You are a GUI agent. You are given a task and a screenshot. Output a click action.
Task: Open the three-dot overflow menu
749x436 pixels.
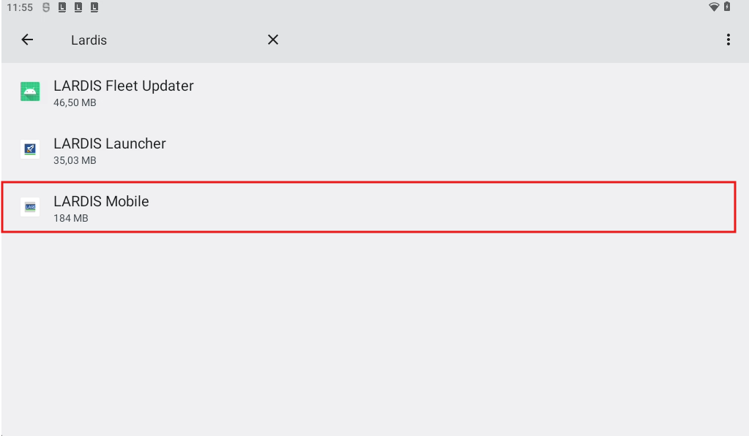(728, 40)
